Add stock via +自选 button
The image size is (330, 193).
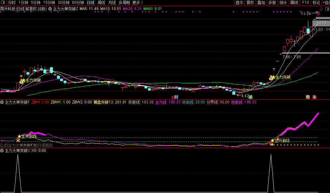tap(326, 3)
